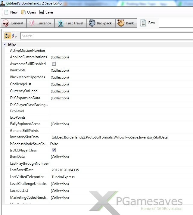Enable the AwesomeSkillDisabled checkbox
The height and width of the screenshot is (215, 193).
[54, 64]
